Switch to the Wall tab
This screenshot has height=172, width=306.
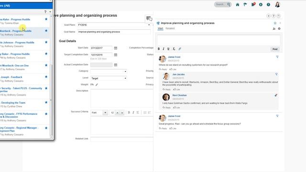coord(160,29)
